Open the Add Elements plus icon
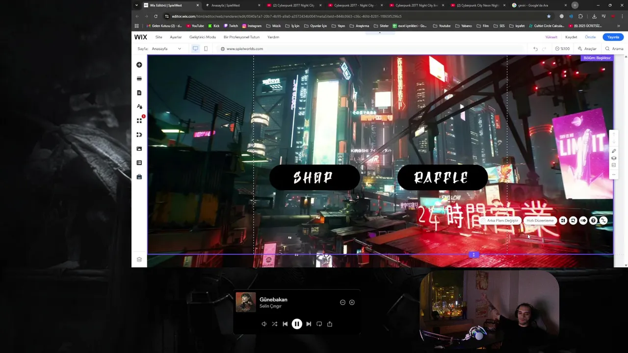 point(139,65)
